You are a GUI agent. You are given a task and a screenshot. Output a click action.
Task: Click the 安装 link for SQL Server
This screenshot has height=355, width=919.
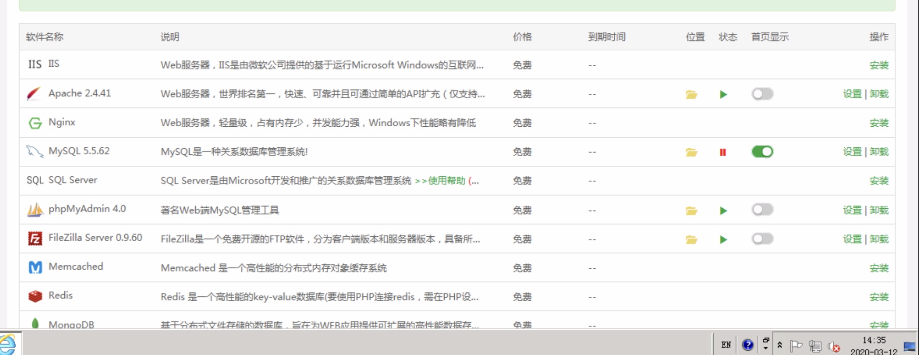pyautogui.click(x=879, y=181)
